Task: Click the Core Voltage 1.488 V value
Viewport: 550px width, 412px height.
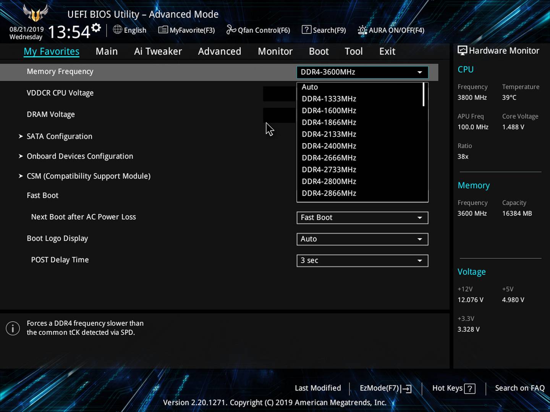Action: tap(513, 127)
